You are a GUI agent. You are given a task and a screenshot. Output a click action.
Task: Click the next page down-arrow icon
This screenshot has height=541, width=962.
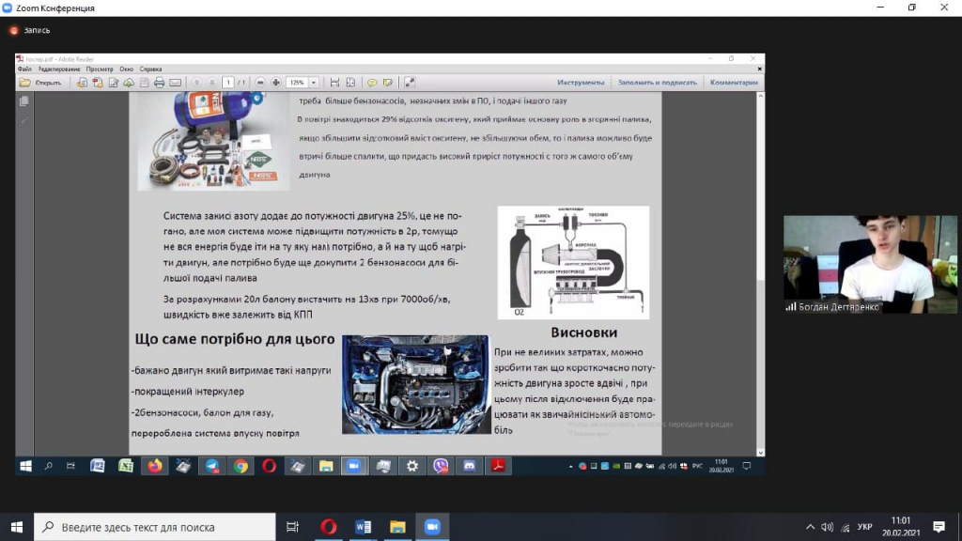pos(211,83)
